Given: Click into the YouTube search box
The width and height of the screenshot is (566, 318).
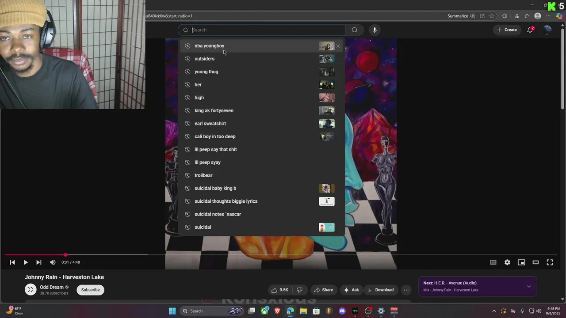Looking at the screenshot, I should pyautogui.click(x=262, y=30).
